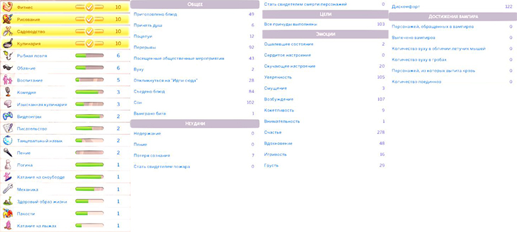Click the Счастье emotion entry
The height and width of the screenshot is (232, 517).
tap(325, 132)
